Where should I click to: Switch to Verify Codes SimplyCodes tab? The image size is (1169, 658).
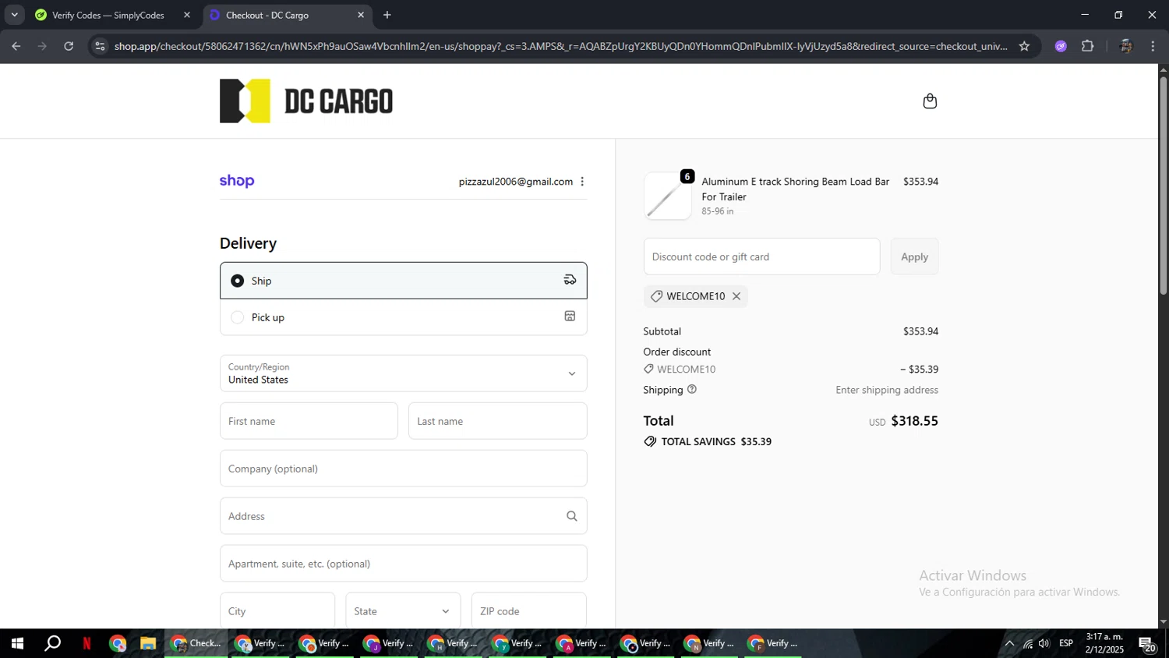[x=111, y=15]
